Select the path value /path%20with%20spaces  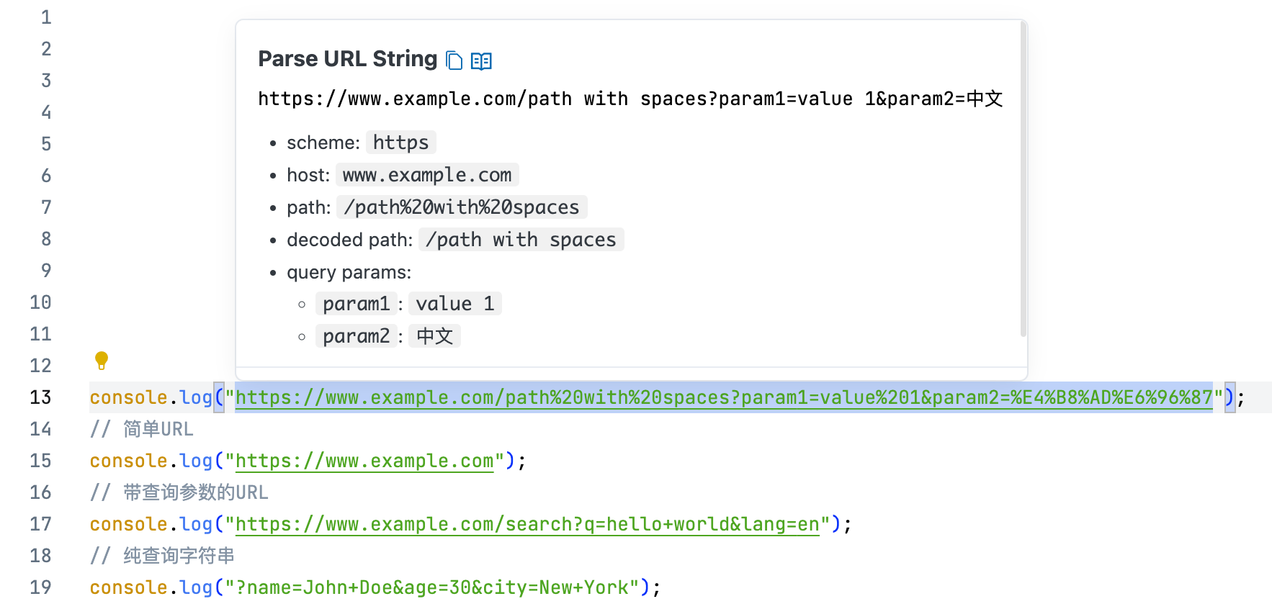click(x=462, y=207)
